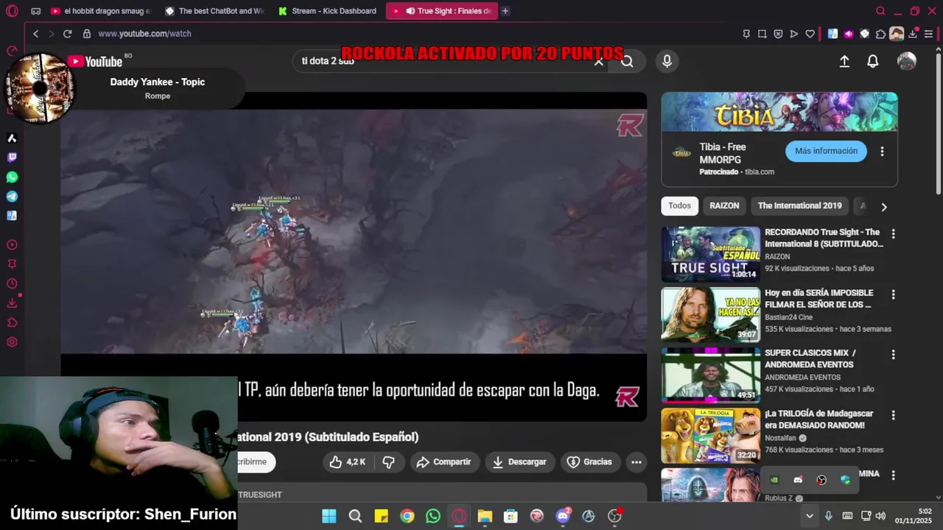Open sidebar pinboards icon

(x=12, y=264)
